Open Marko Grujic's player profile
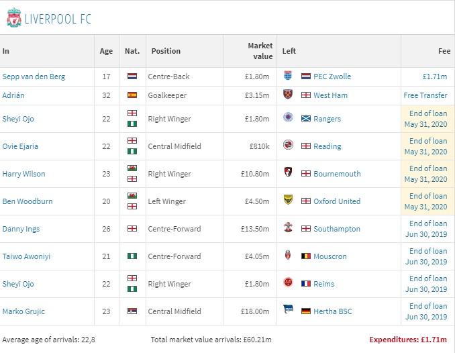 click(x=23, y=311)
